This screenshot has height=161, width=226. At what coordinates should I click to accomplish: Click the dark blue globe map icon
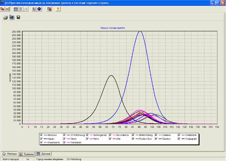point(39,9)
